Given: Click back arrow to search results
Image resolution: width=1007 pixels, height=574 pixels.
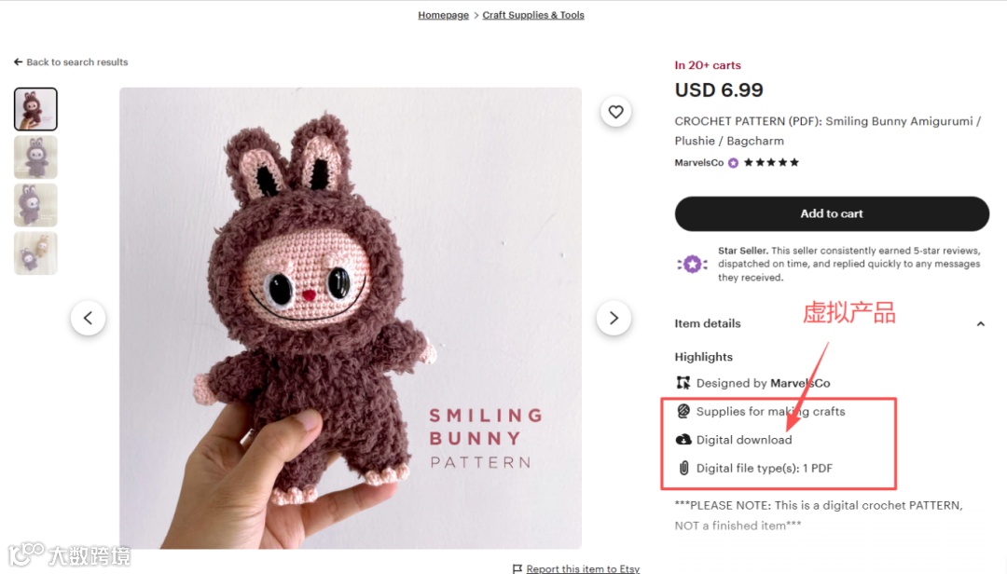Looking at the screenshot, I should click(18, 62).
